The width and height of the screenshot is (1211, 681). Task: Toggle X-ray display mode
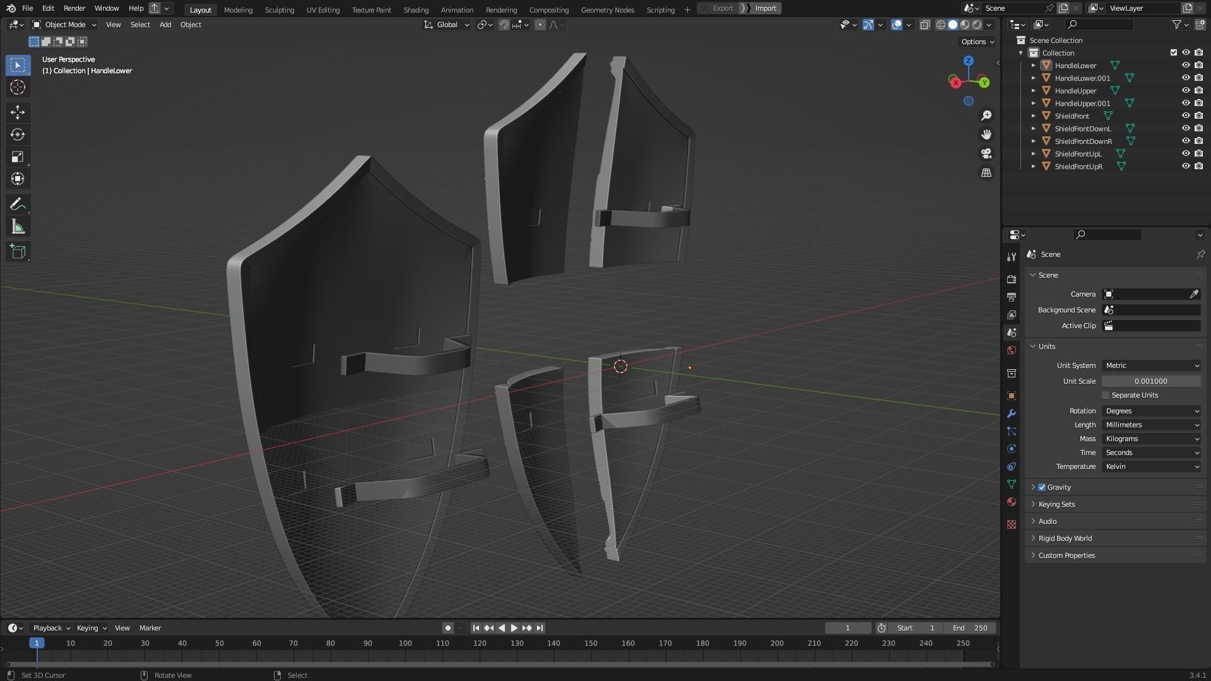pos(924,25)
